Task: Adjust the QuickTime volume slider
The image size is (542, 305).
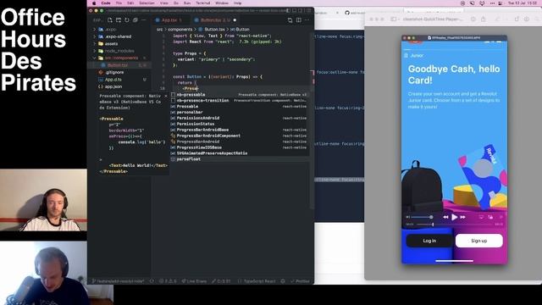Action: 423,217
